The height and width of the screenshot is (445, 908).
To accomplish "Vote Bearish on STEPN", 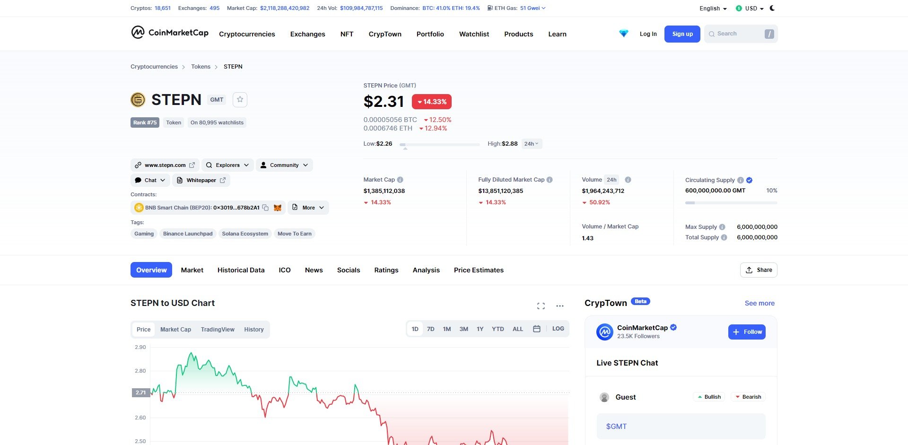I will coord(748,397).
